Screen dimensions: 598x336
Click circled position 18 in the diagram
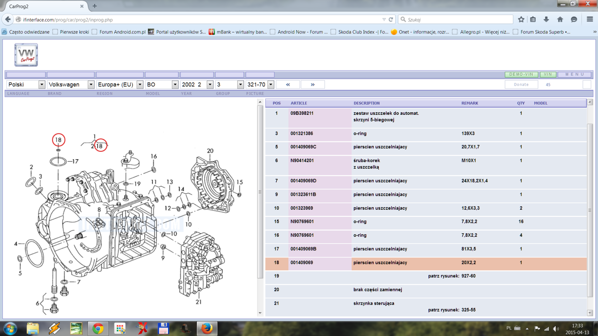click(x=58, y=140)
